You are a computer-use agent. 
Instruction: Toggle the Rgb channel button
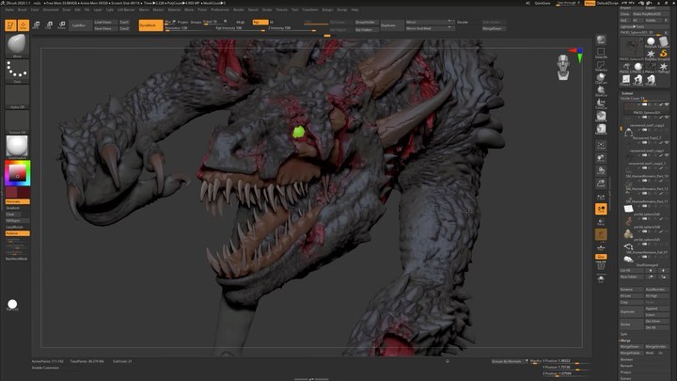click(x=260, y=22)
